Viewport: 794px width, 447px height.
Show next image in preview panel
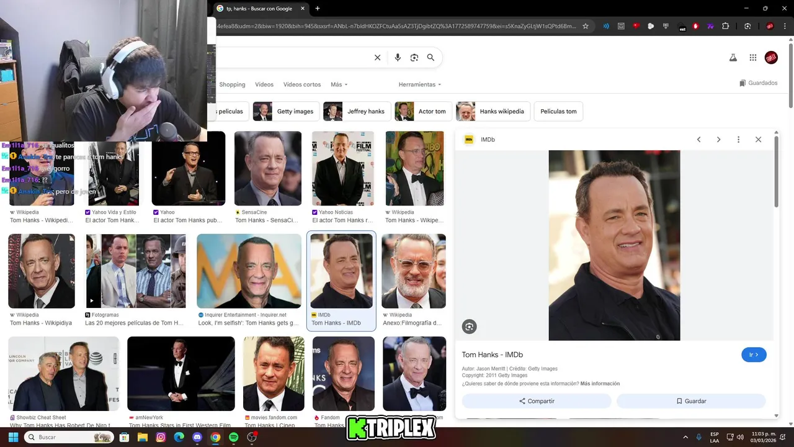click(x=718, y=140)
